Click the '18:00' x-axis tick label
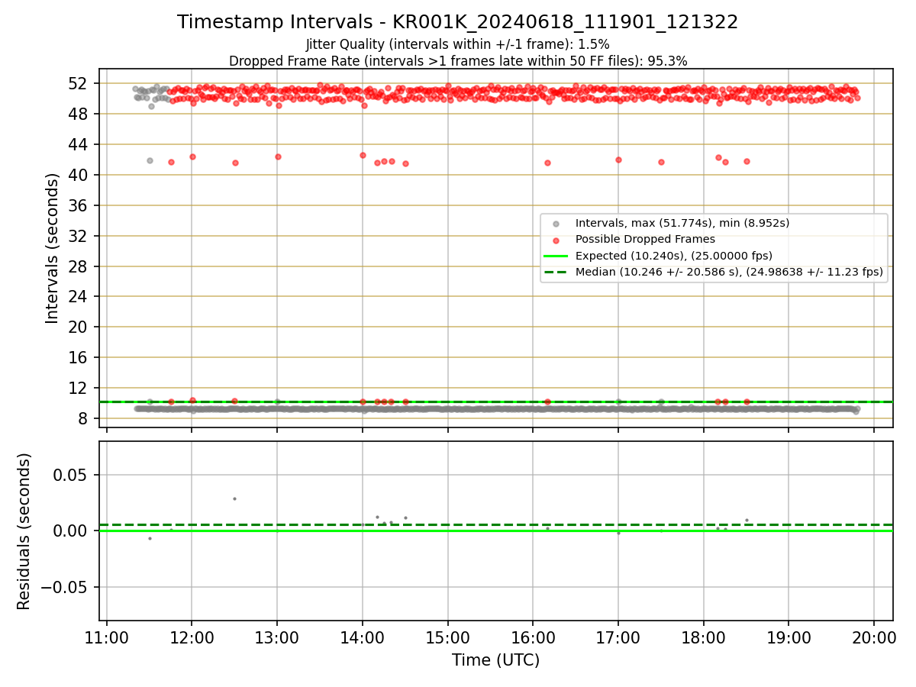 tap(703, 639)
